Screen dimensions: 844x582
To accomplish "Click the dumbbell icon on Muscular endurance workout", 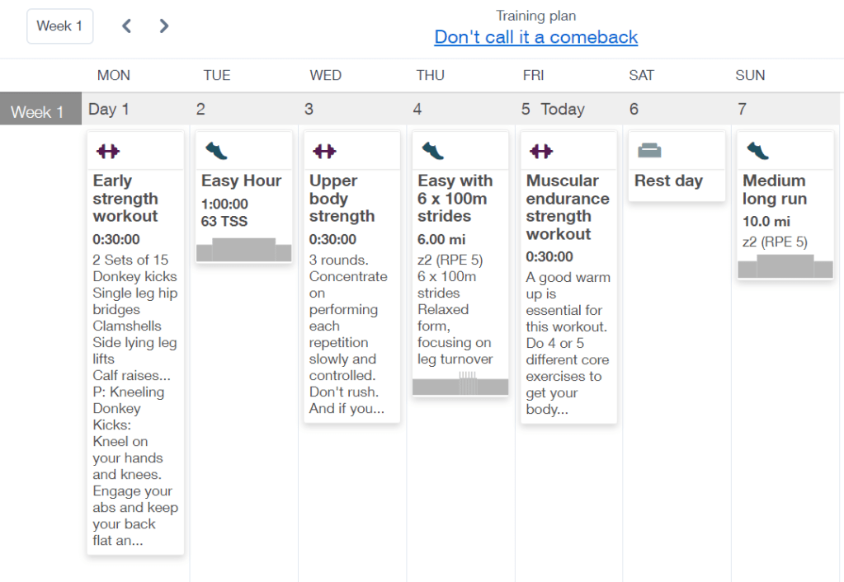I will tap(541, 151).
